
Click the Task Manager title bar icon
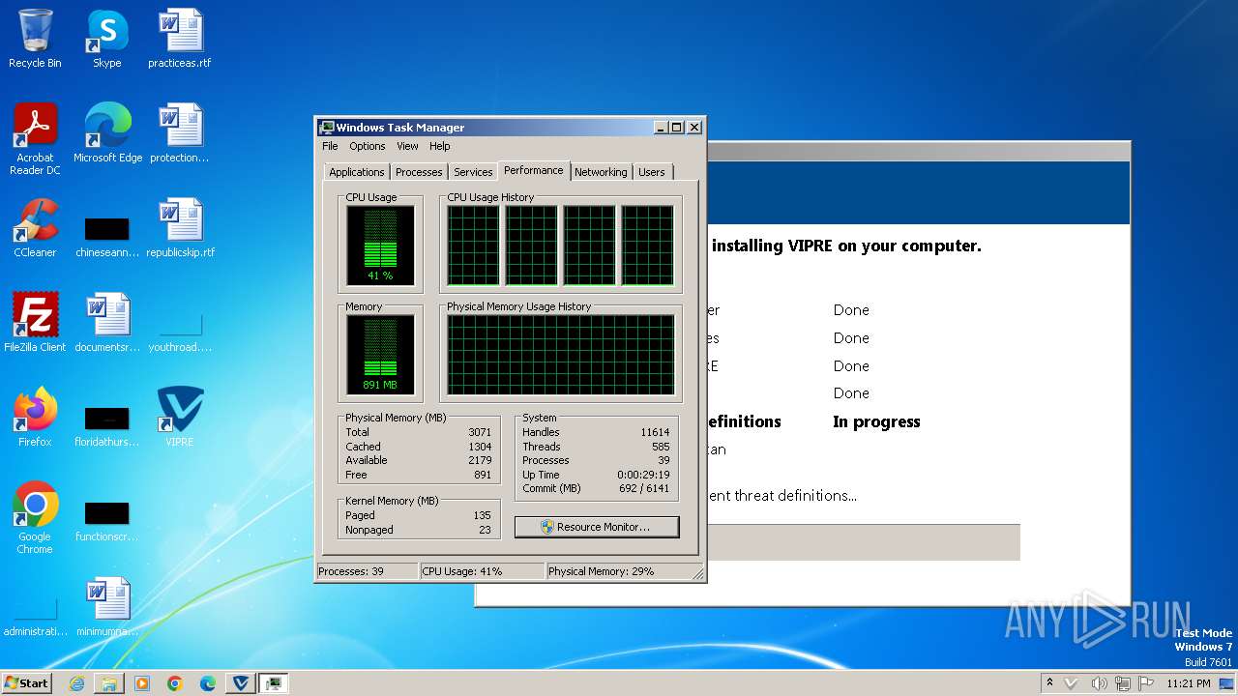coord(327,128)
